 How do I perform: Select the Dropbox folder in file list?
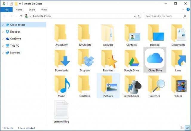click(85, 61)
